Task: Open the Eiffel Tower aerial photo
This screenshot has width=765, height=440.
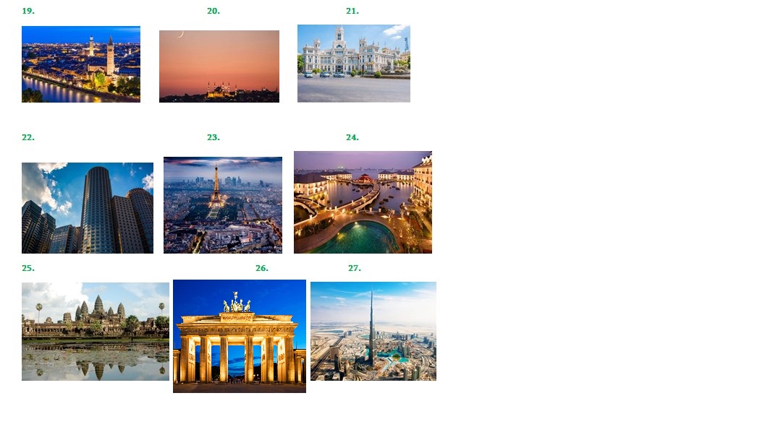Action: coord(223,205)
